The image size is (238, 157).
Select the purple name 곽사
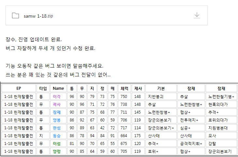(x=57, y=104)
